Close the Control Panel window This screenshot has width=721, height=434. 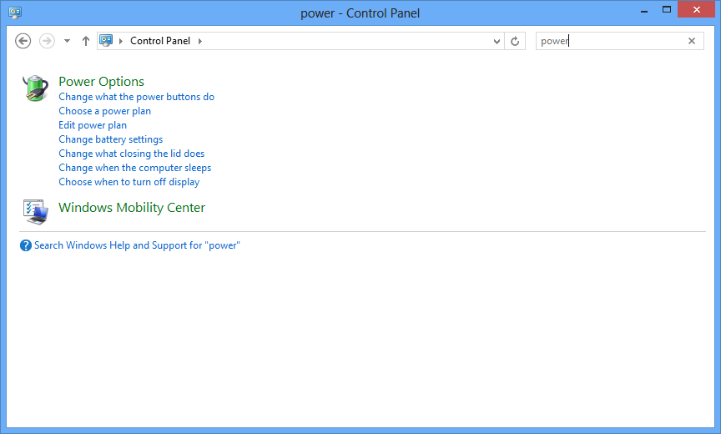click(x=696, y=10)
